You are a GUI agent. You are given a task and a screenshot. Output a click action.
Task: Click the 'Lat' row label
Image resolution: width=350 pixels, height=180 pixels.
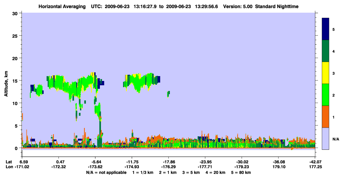pos(9,162)
